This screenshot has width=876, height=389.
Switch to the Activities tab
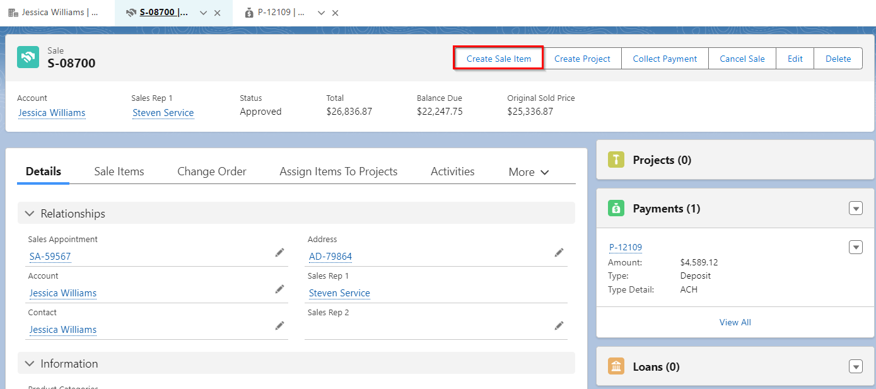[x=452, y=171]
